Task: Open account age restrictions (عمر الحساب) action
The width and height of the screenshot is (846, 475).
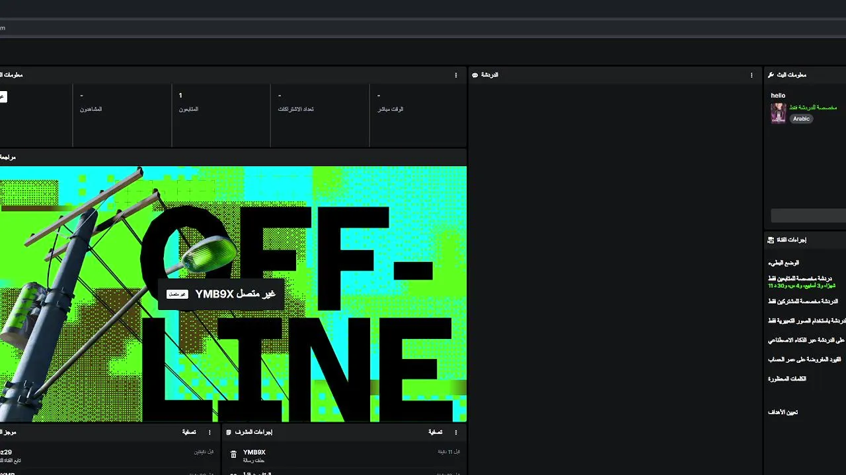Action: tap(804, 360)
